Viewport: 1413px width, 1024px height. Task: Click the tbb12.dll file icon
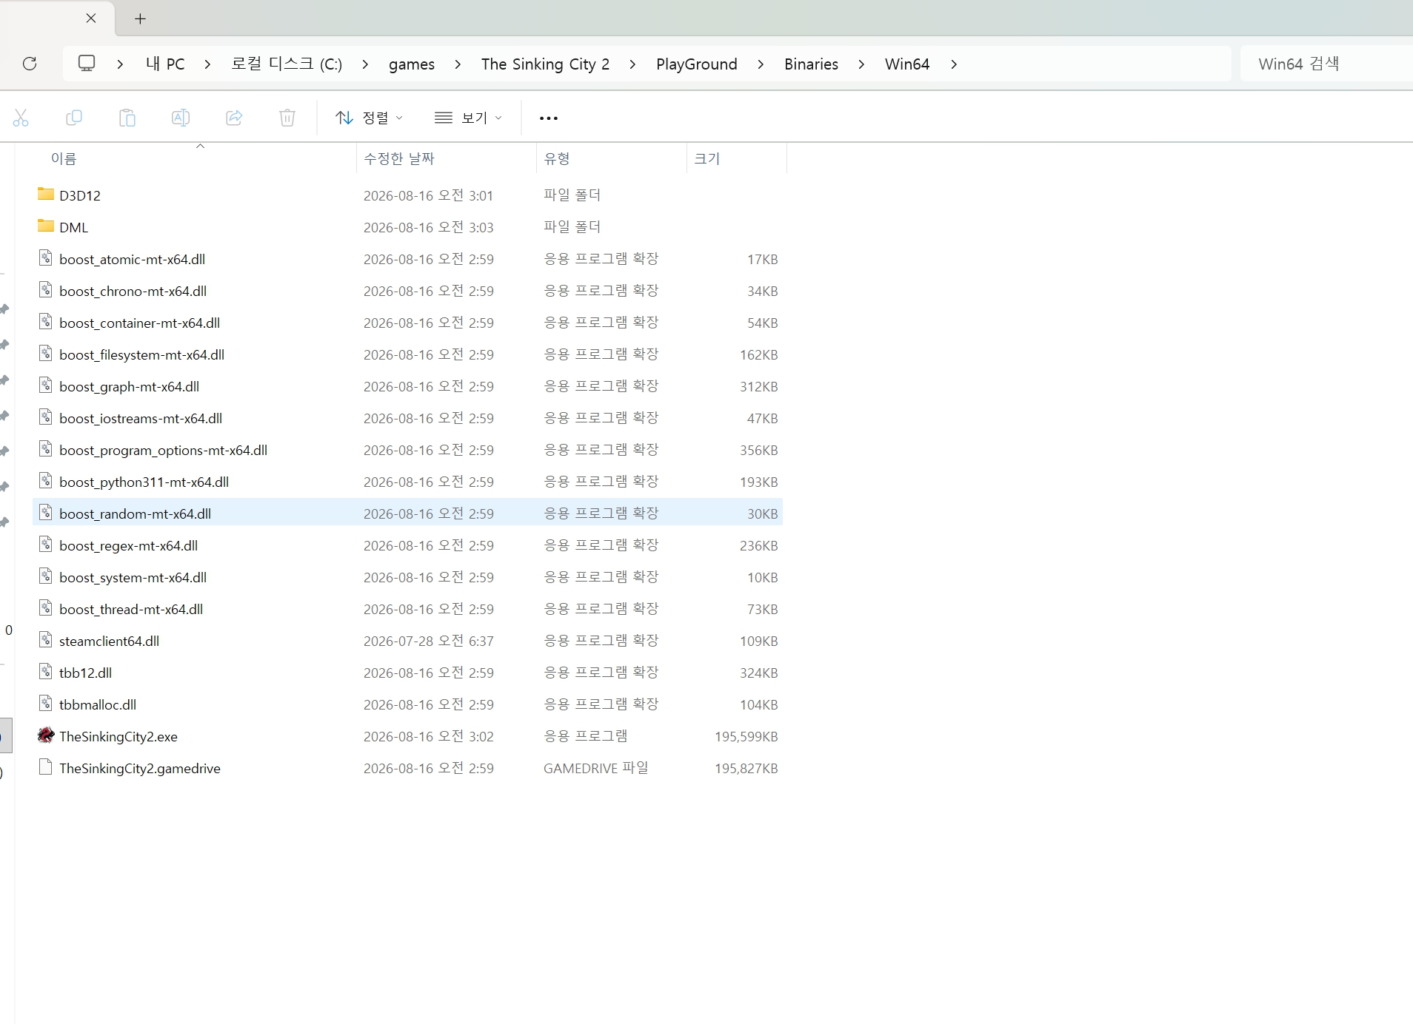coord(46,672)
